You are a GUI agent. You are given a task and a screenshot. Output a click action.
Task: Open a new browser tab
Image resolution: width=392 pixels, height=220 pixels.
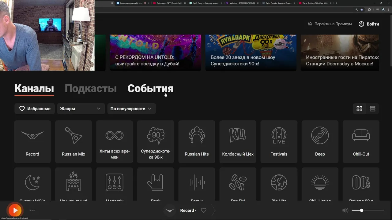click(x=336, y=3)
